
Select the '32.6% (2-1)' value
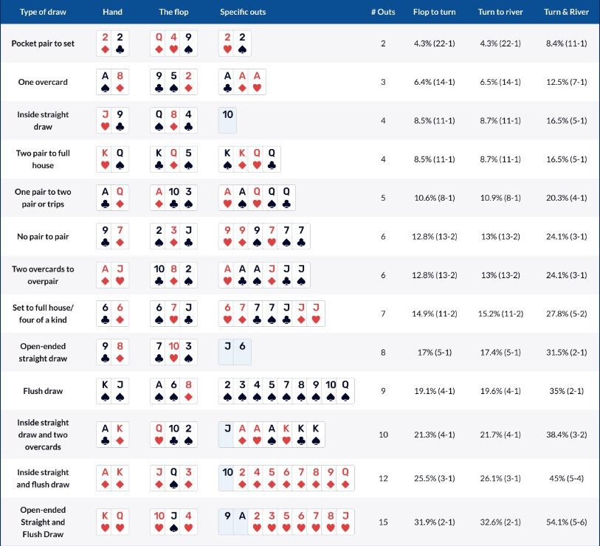(x=500, y=522)
